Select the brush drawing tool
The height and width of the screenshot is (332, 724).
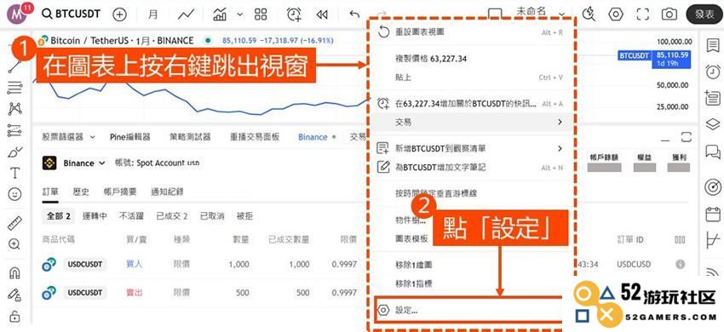point(14,152)
